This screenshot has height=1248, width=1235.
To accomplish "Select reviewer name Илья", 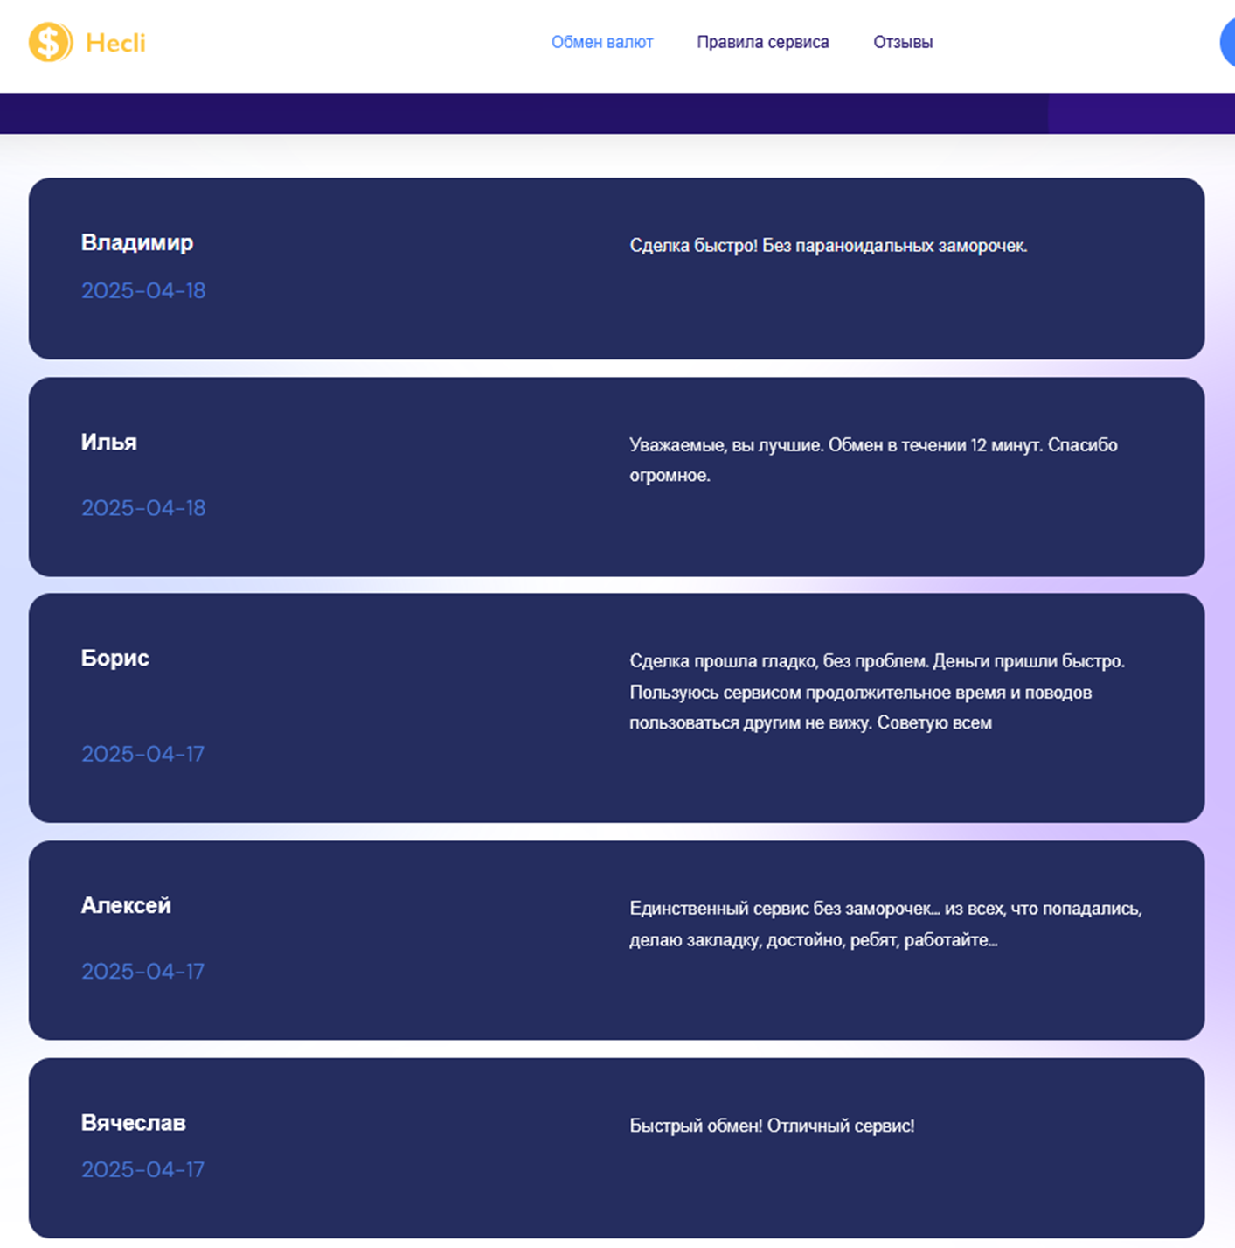I will tap(109, 442).
